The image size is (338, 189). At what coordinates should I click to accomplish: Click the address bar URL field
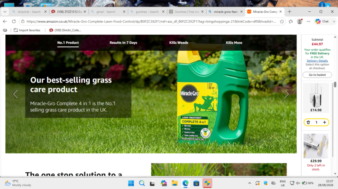point(151,21)
